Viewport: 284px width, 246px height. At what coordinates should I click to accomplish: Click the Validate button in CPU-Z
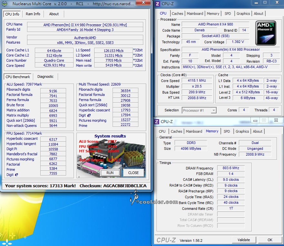click(244, 240)
